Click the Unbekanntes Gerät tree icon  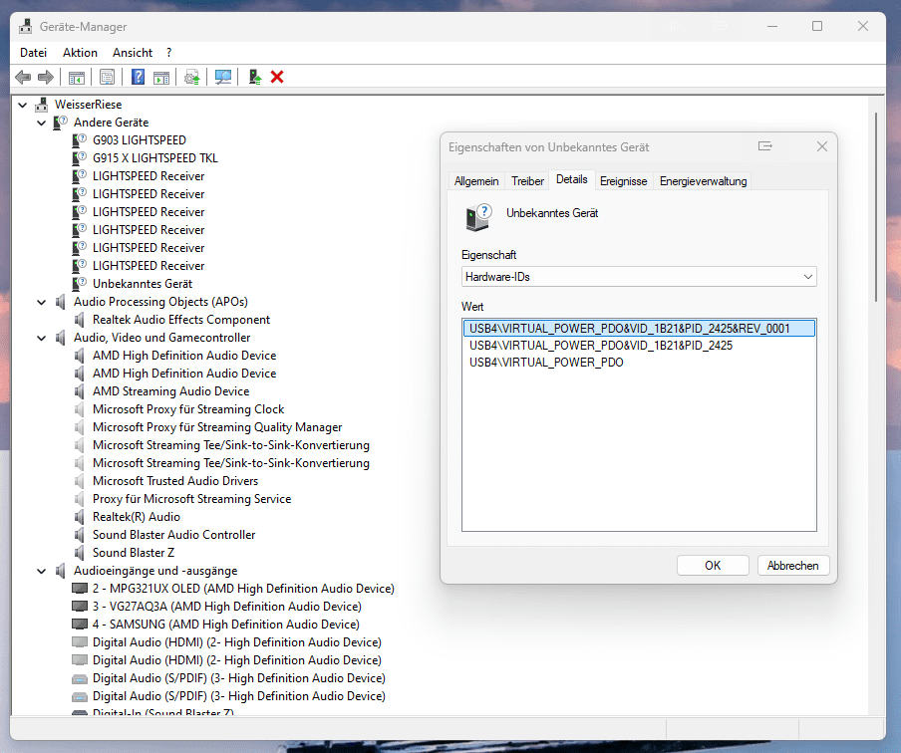tap(80, 284)
